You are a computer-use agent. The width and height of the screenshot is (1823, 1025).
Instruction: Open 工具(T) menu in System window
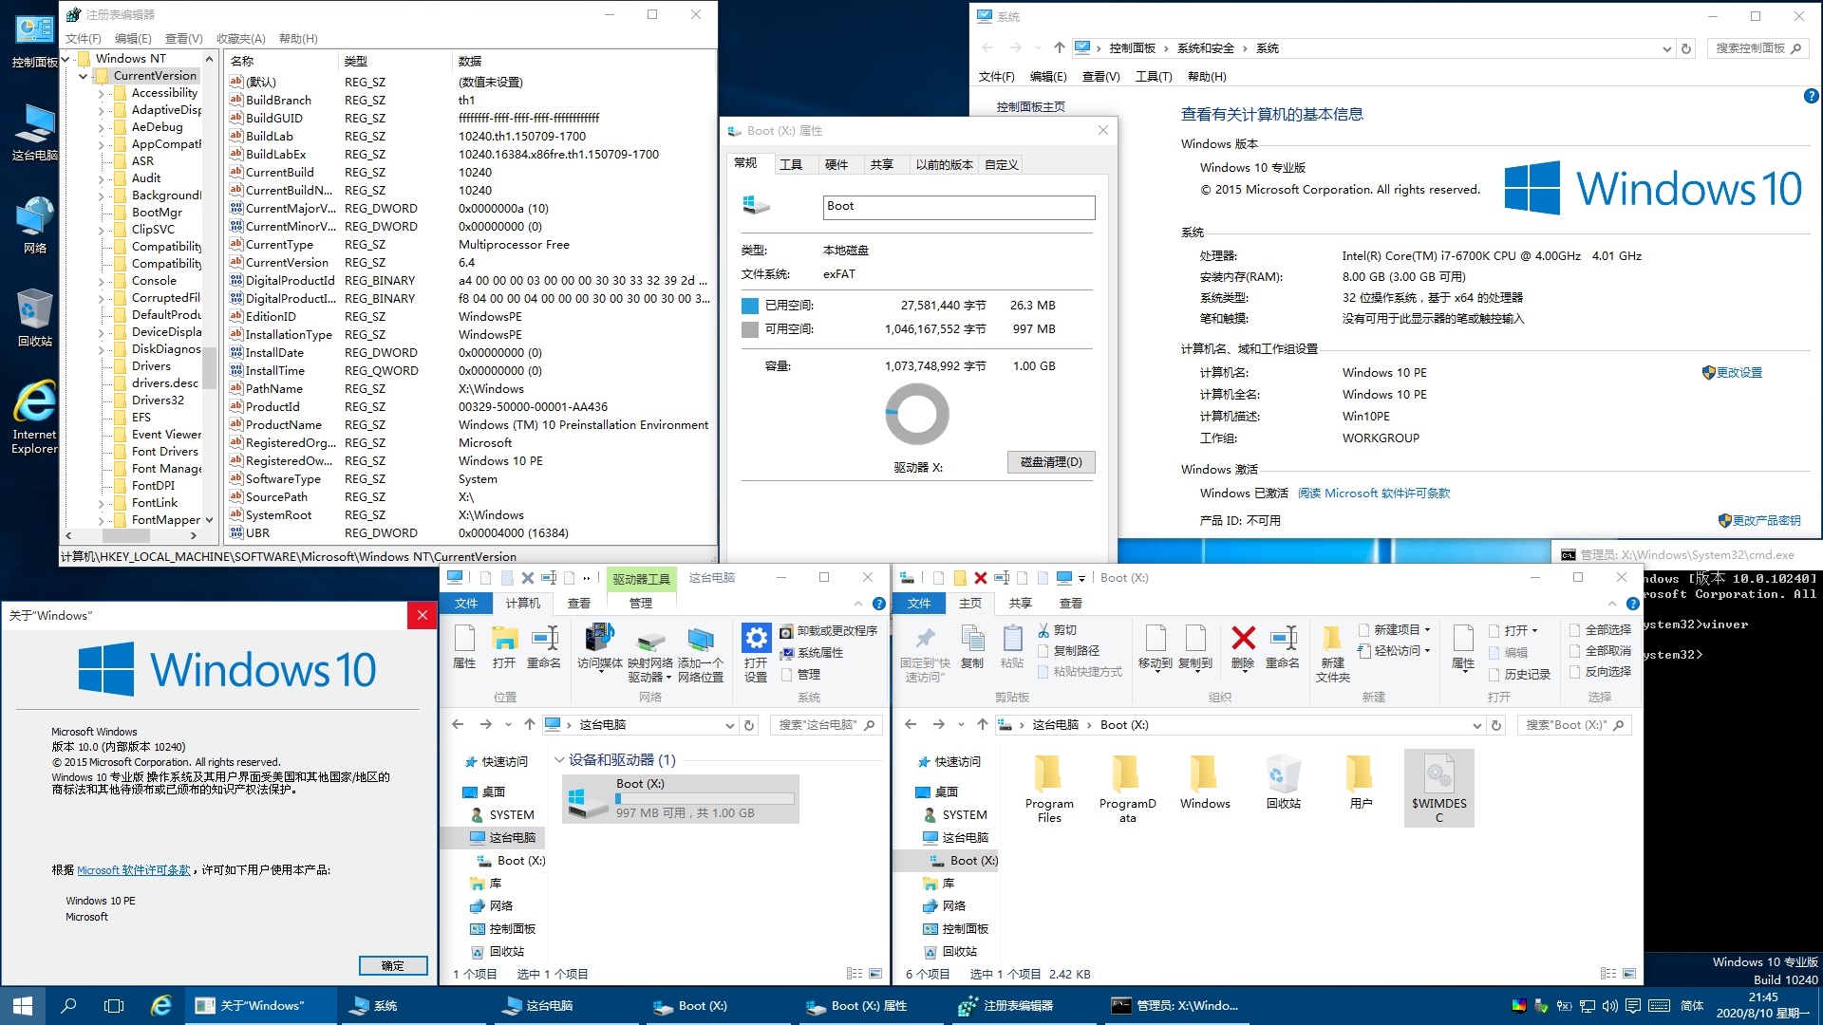pos(1154,77)
